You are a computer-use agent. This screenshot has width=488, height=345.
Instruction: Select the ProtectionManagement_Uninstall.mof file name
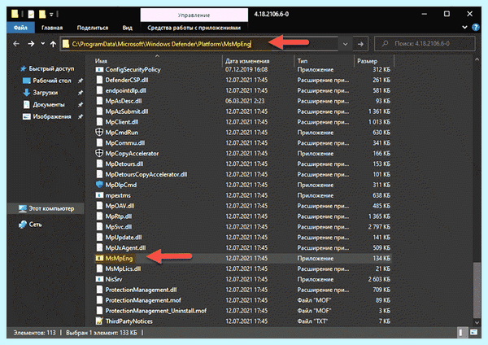click(x=156, y=311)
